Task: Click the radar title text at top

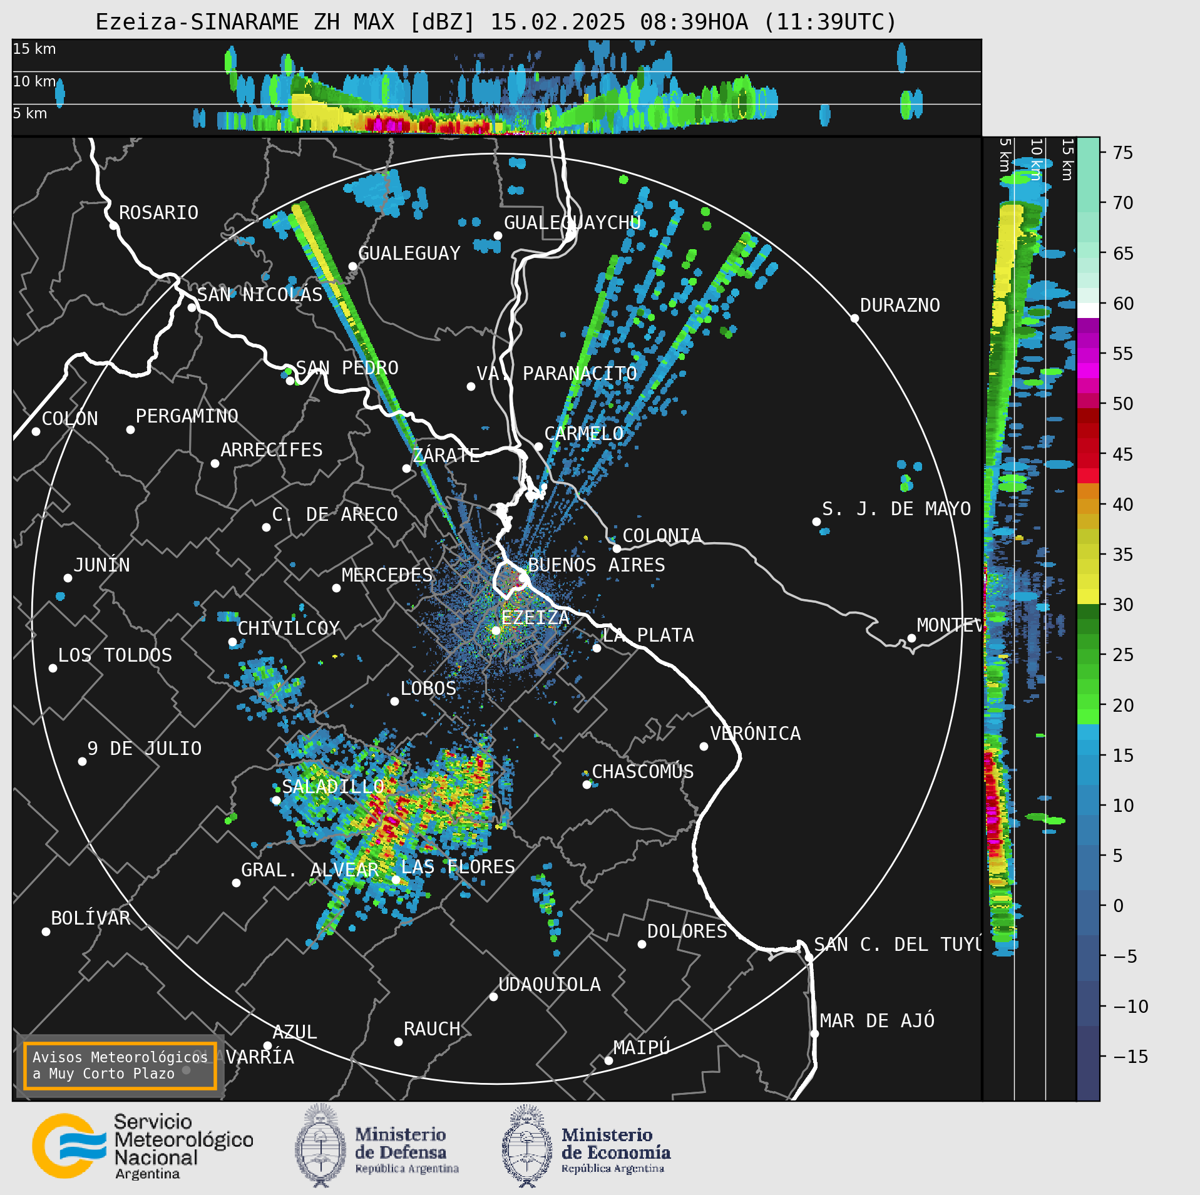Action: click(x=496, y=22)
